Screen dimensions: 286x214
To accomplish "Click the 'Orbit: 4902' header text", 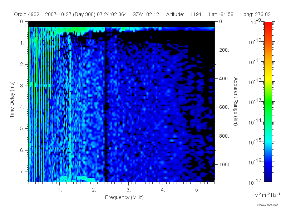I will (x=26, y=14).
